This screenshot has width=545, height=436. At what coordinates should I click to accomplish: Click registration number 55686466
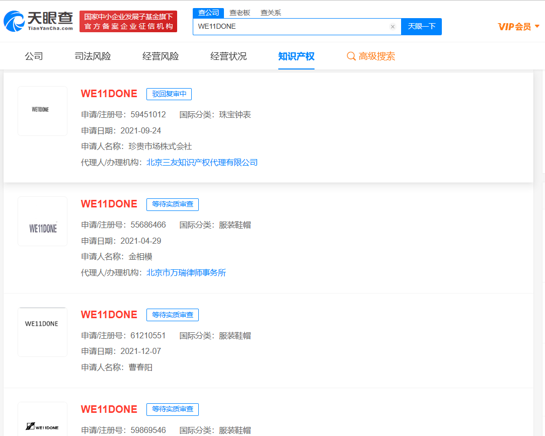pyautogui.click(x=148, y=225)
